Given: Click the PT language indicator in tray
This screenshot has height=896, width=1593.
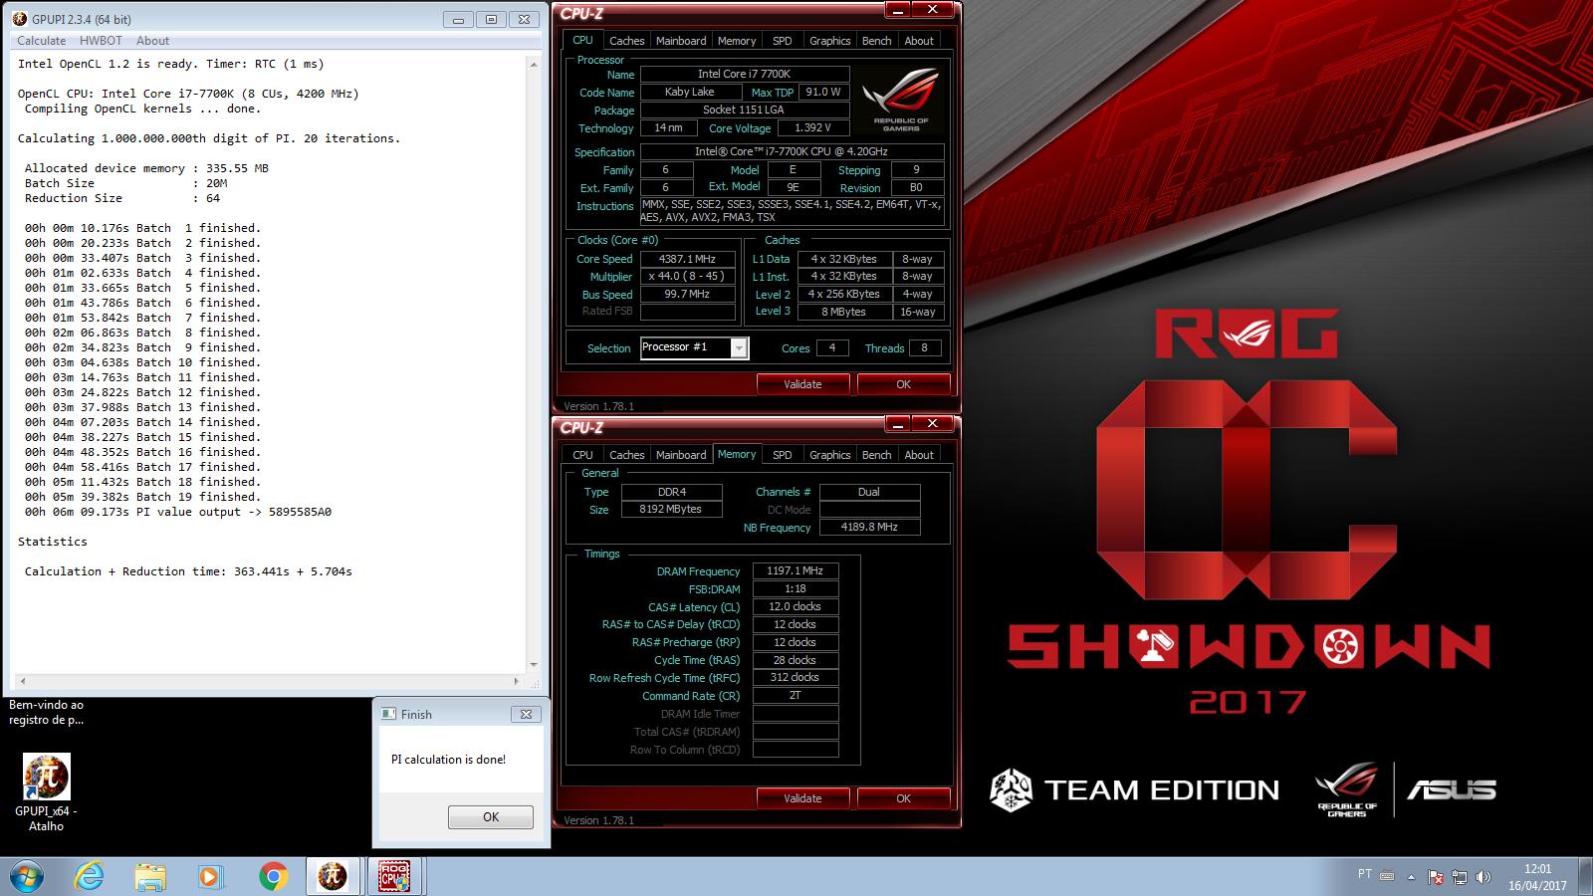Looking at the screenshot, I should pyautogui.click(x=1365, y=874).
